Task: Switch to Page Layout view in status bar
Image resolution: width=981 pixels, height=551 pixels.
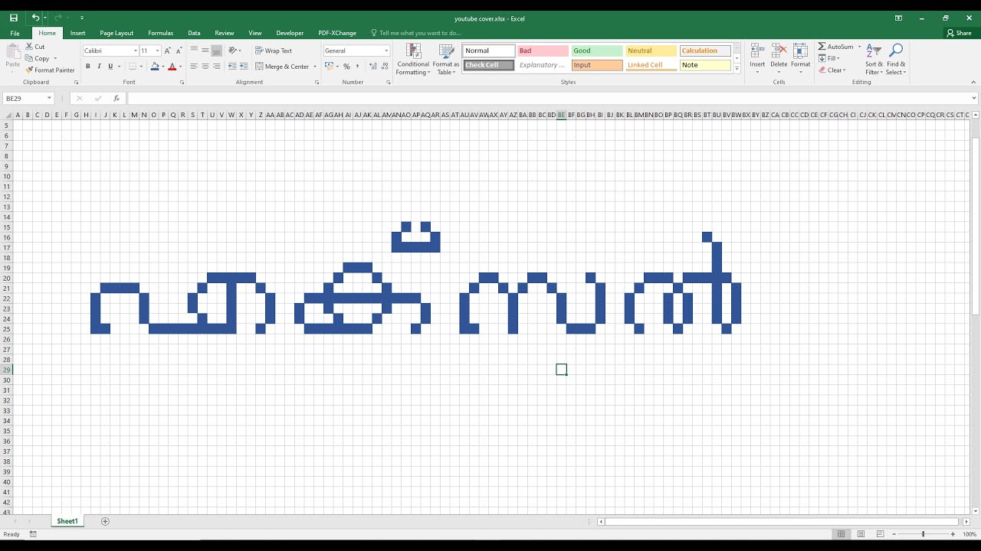Action: [x=861, y=534]
